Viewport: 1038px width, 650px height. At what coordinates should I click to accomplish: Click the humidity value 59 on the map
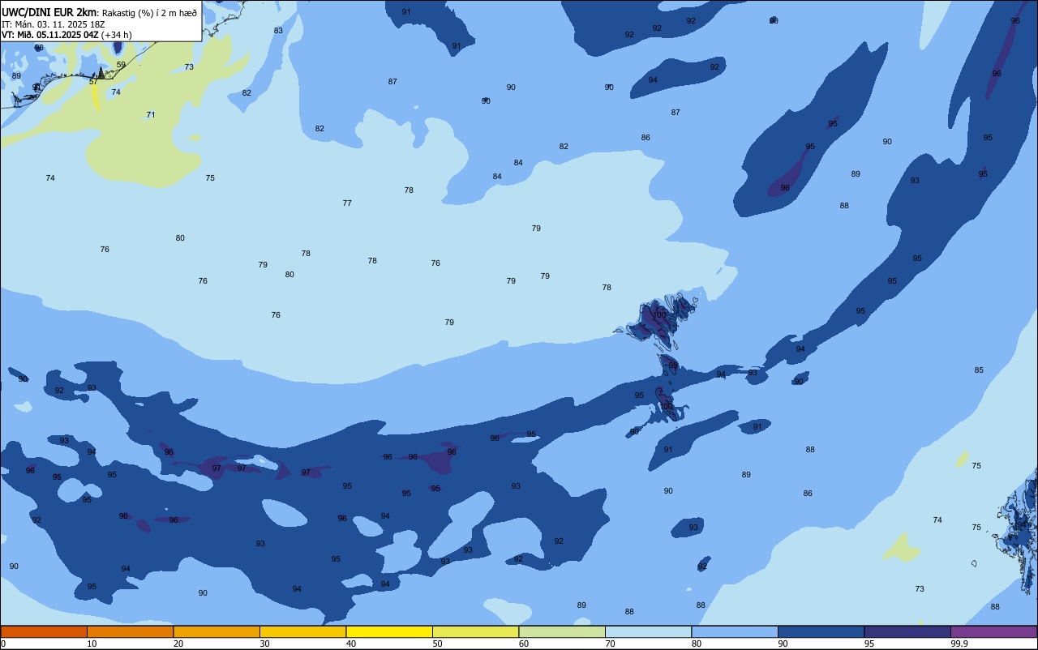coord(121,65)
